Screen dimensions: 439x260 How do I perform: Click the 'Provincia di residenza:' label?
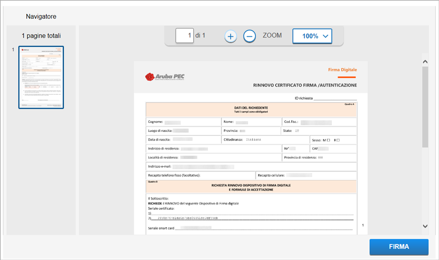300,157
